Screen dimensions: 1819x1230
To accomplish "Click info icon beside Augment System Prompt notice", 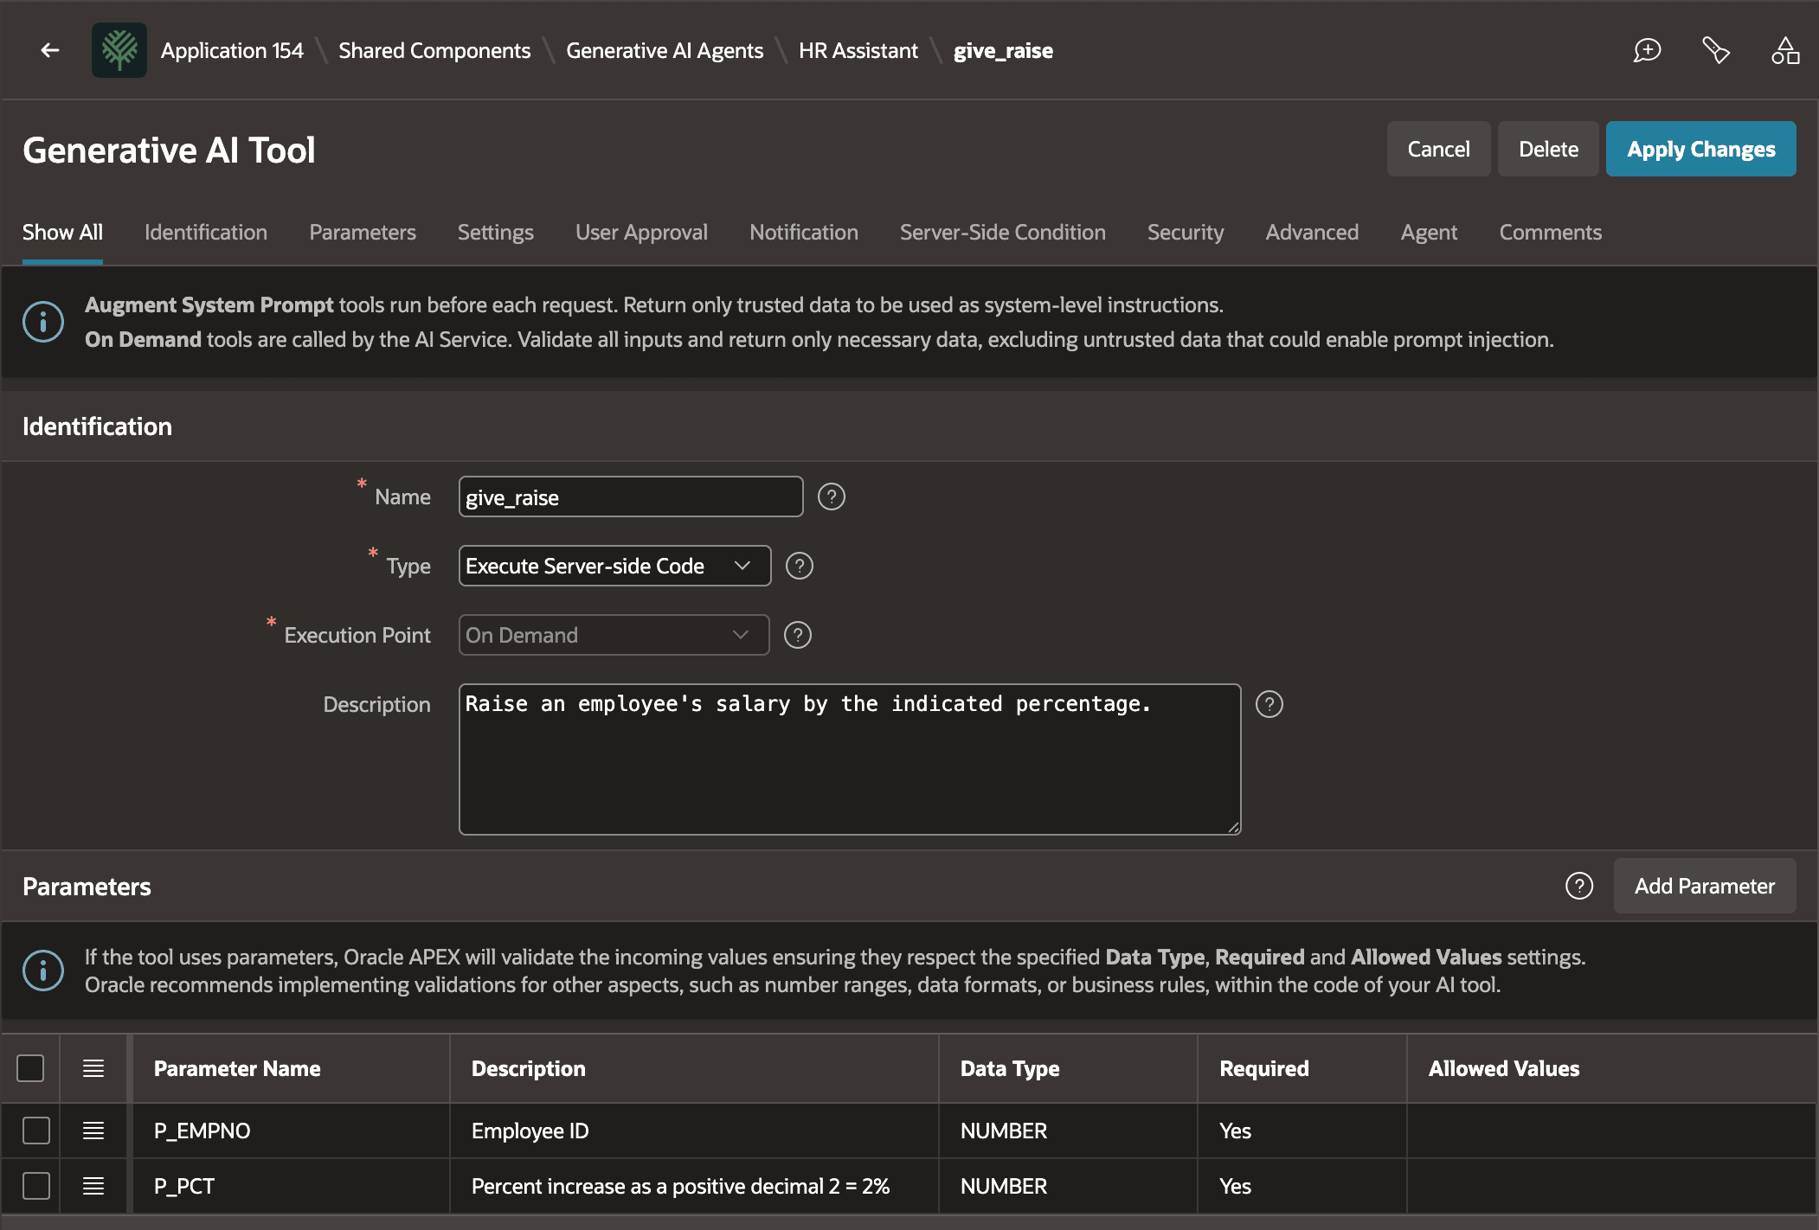I will point(43,322).
